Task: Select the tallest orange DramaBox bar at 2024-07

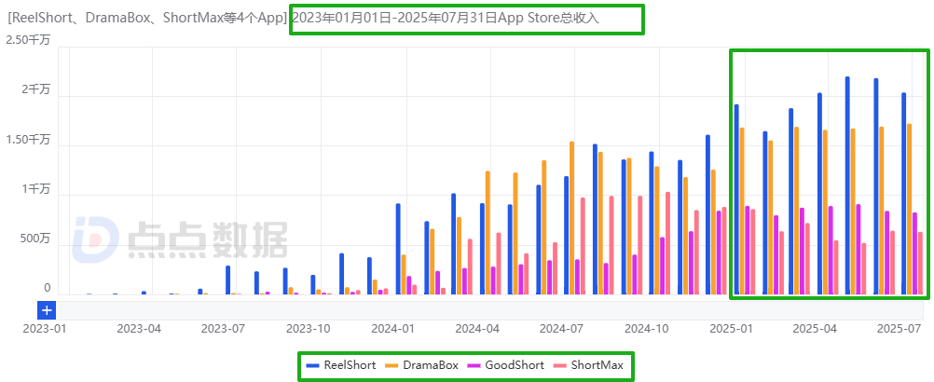Action: point(571,218)
